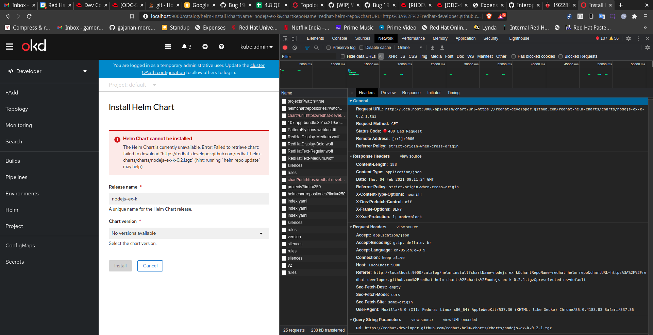Tick the Hide data URLs checkbox
653x335 pixels.
tap(343, 56)
